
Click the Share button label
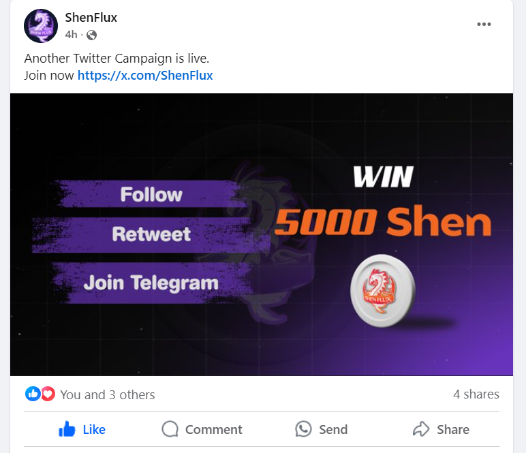453,430
